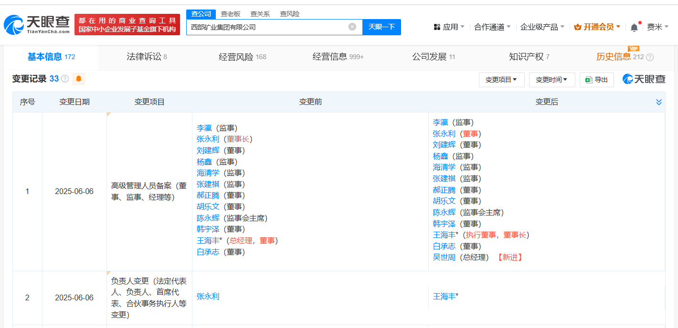This screenshot has height=328, width=678.
Task: Switch to the 查风险 search tab
Action: tap(290, 14)
